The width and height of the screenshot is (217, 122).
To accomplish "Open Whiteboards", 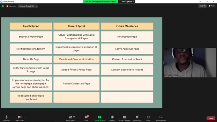I will click(161, 118).
